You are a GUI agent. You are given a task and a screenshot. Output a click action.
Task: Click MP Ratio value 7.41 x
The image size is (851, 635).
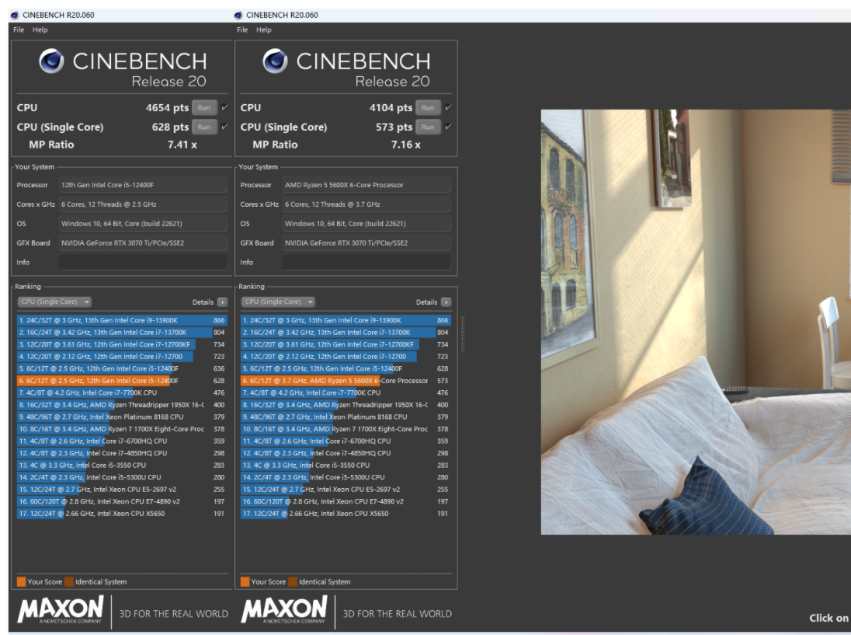(182, 145)
